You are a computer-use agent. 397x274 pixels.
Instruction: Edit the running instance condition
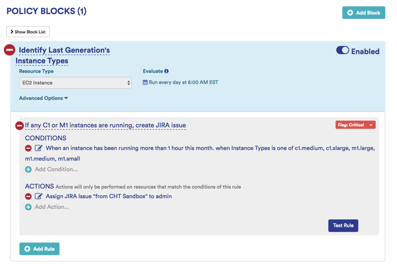coord(39,148)
